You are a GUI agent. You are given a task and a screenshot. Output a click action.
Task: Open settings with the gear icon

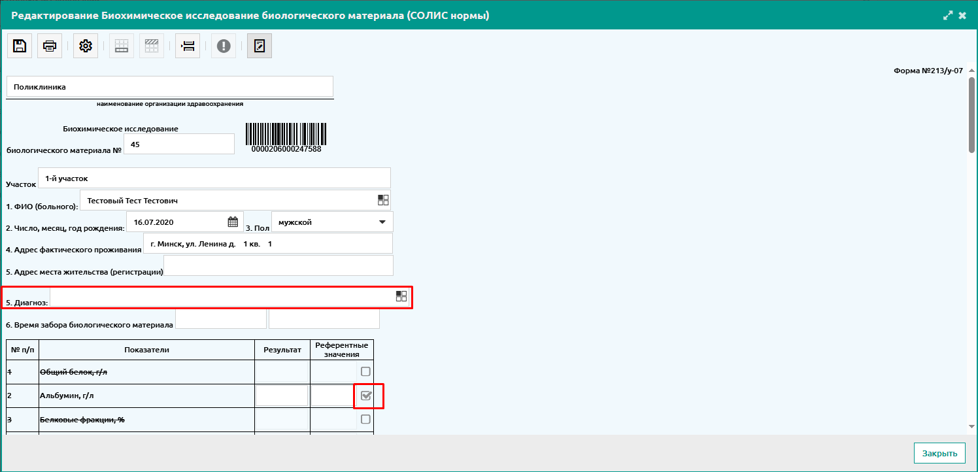pos(86,46)
